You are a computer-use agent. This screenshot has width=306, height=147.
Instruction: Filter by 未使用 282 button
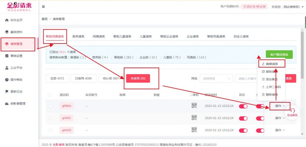pyautogui.click(x=138, y=79)
